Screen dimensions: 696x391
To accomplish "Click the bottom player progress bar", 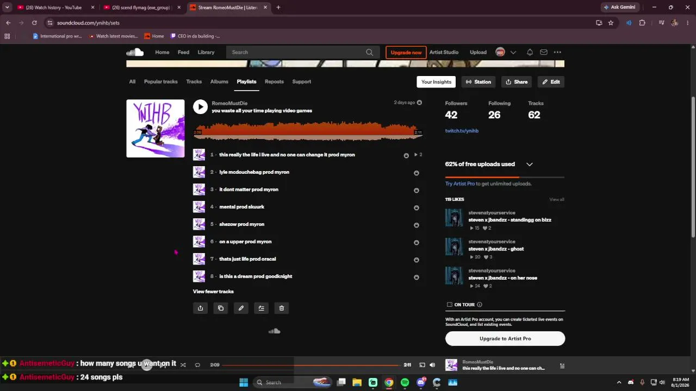I will pyautogui.click(x=310, y=365).
